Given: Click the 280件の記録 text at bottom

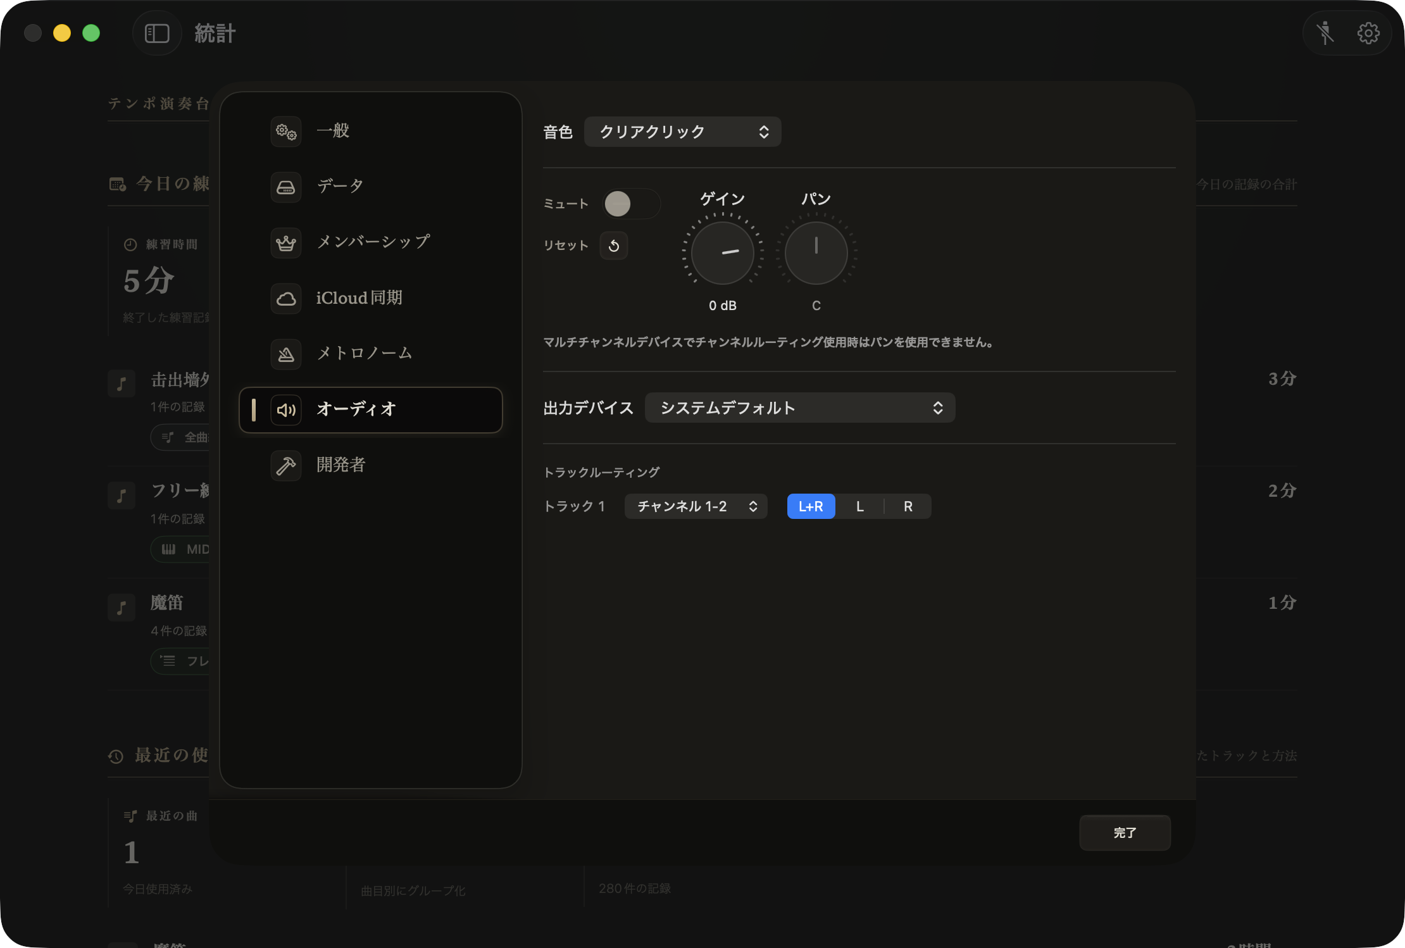Looking at the screenshot, I should point(635,889).
